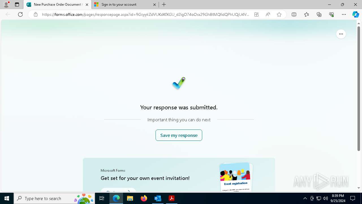Open the taskbar clock and date
The image size is (362, 204).
pos(338,198)
